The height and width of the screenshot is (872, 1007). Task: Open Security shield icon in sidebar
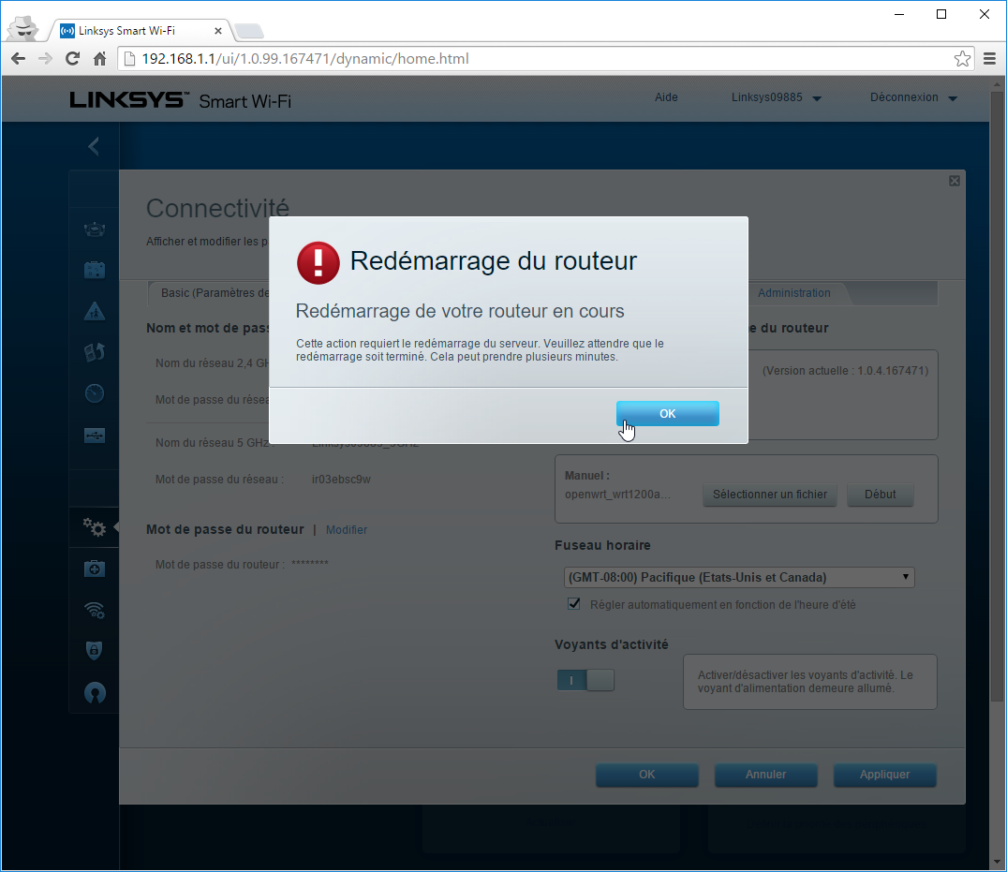coord(95,650)
